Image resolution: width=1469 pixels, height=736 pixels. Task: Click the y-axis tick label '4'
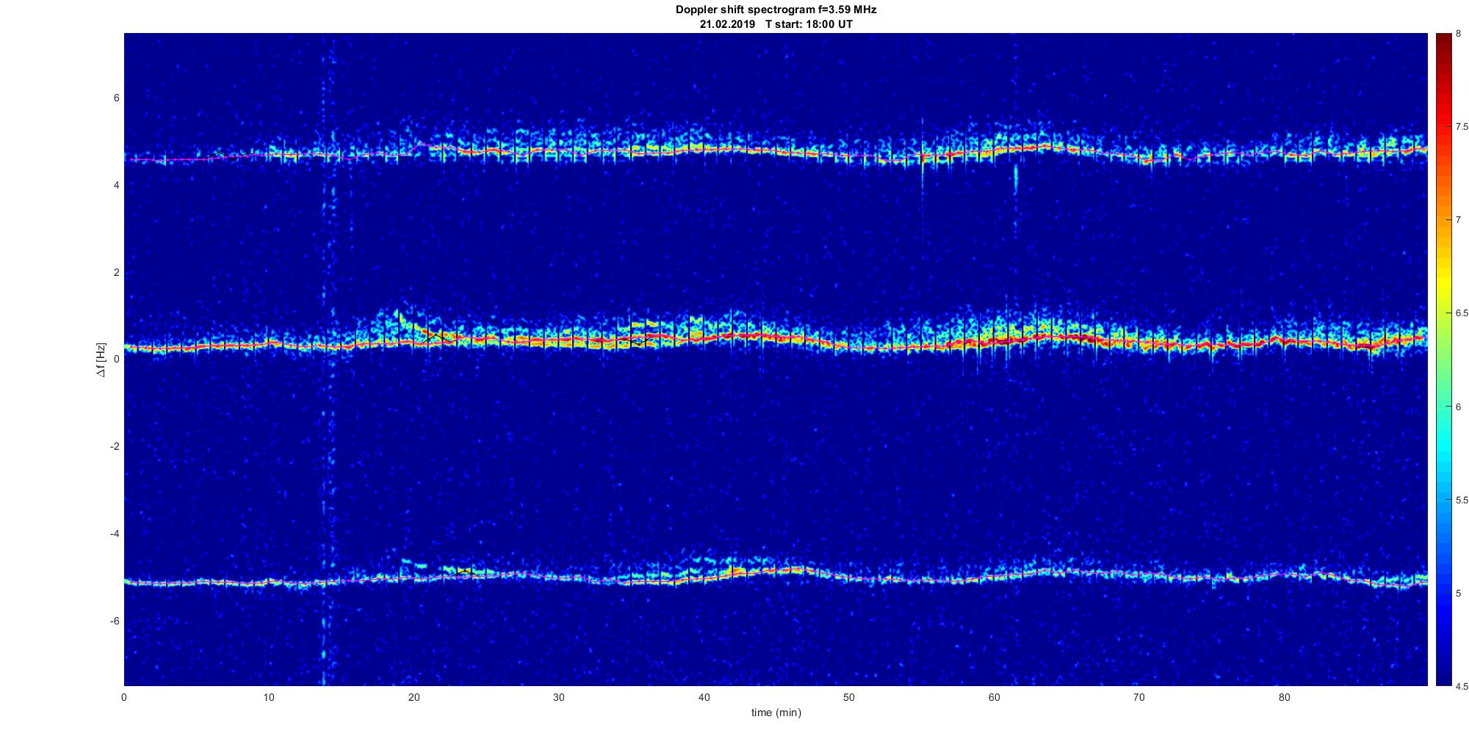pos(116,186)
